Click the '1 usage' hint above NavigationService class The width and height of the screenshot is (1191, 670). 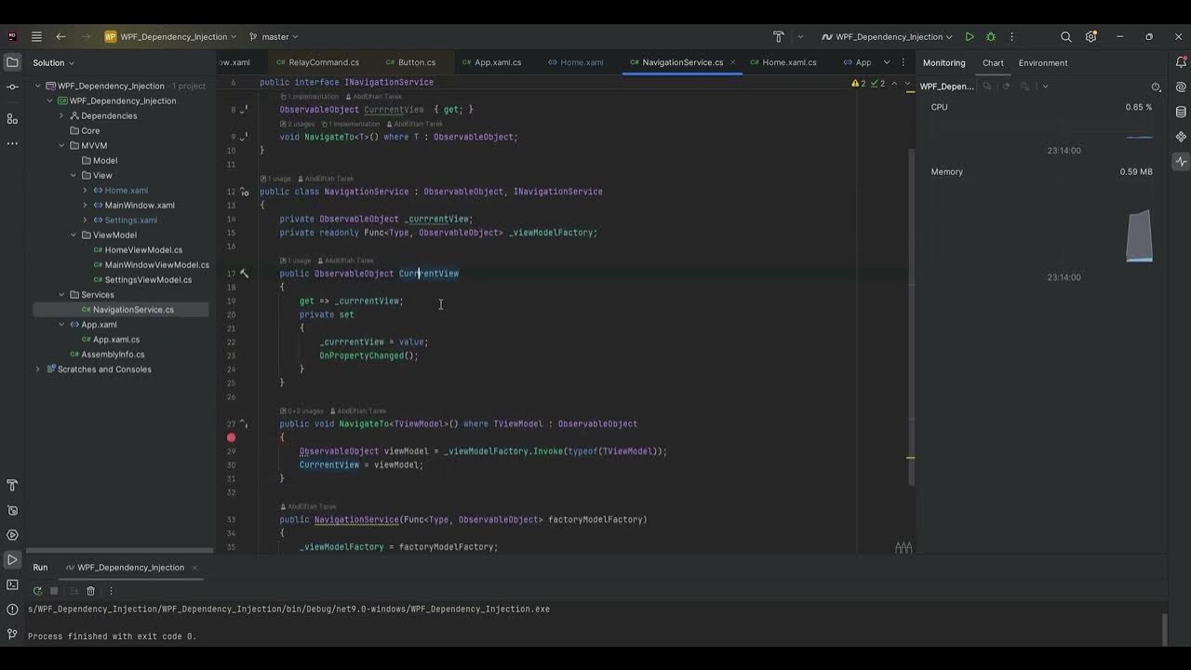tap(277, 179)
